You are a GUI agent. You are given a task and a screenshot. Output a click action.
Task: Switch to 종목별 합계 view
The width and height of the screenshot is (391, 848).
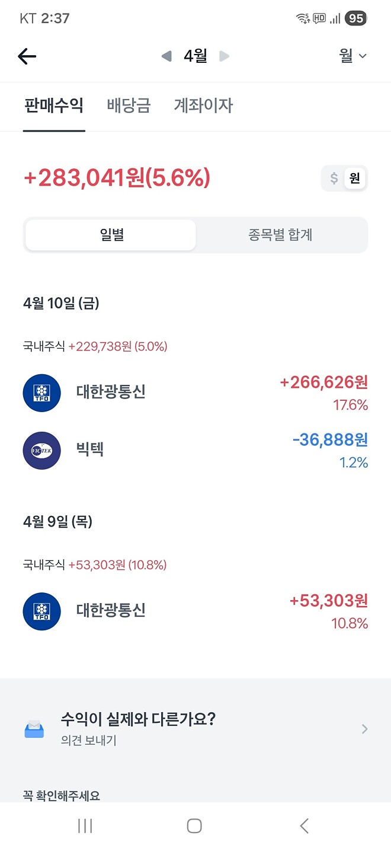click(278, 235)
